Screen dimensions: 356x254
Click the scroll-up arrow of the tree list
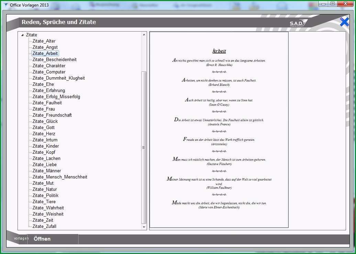tap(144, 35)
